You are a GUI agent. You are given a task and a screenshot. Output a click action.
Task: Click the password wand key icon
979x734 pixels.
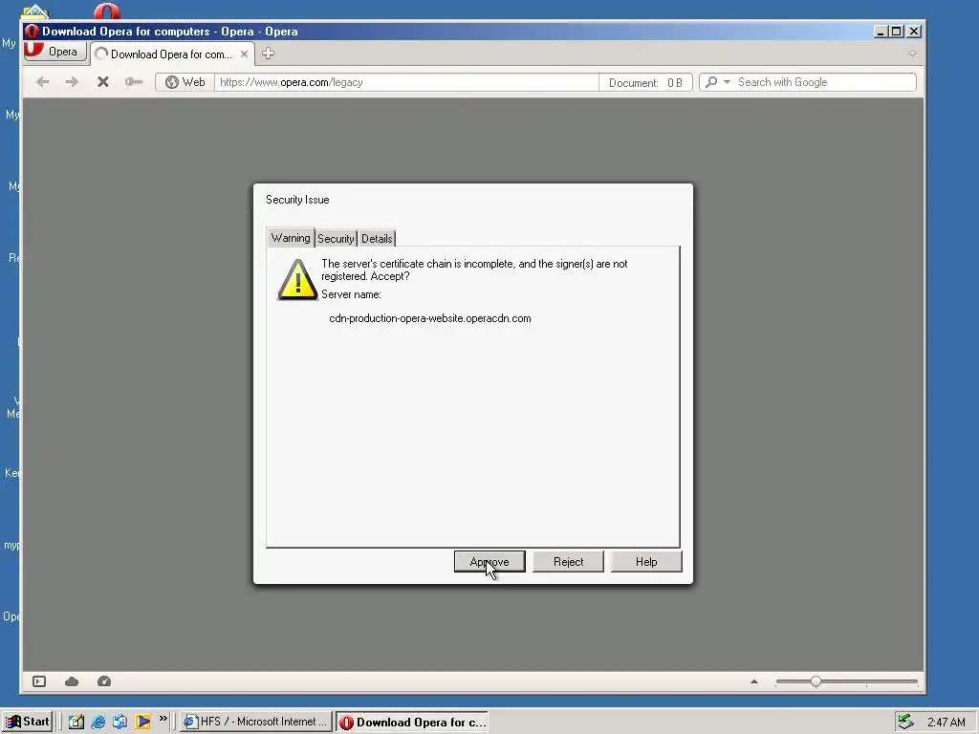click(134, 82)
